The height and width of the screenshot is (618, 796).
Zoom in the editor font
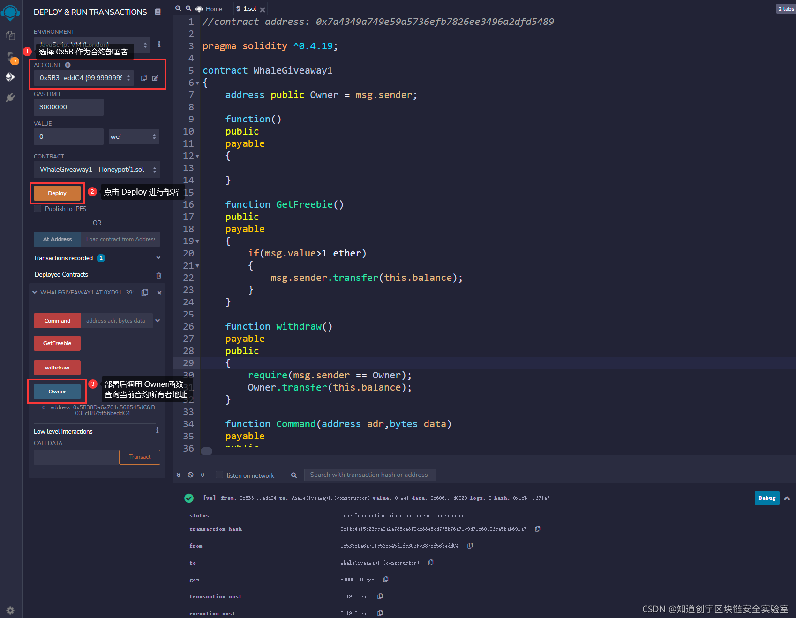click(x=188, y=8)
